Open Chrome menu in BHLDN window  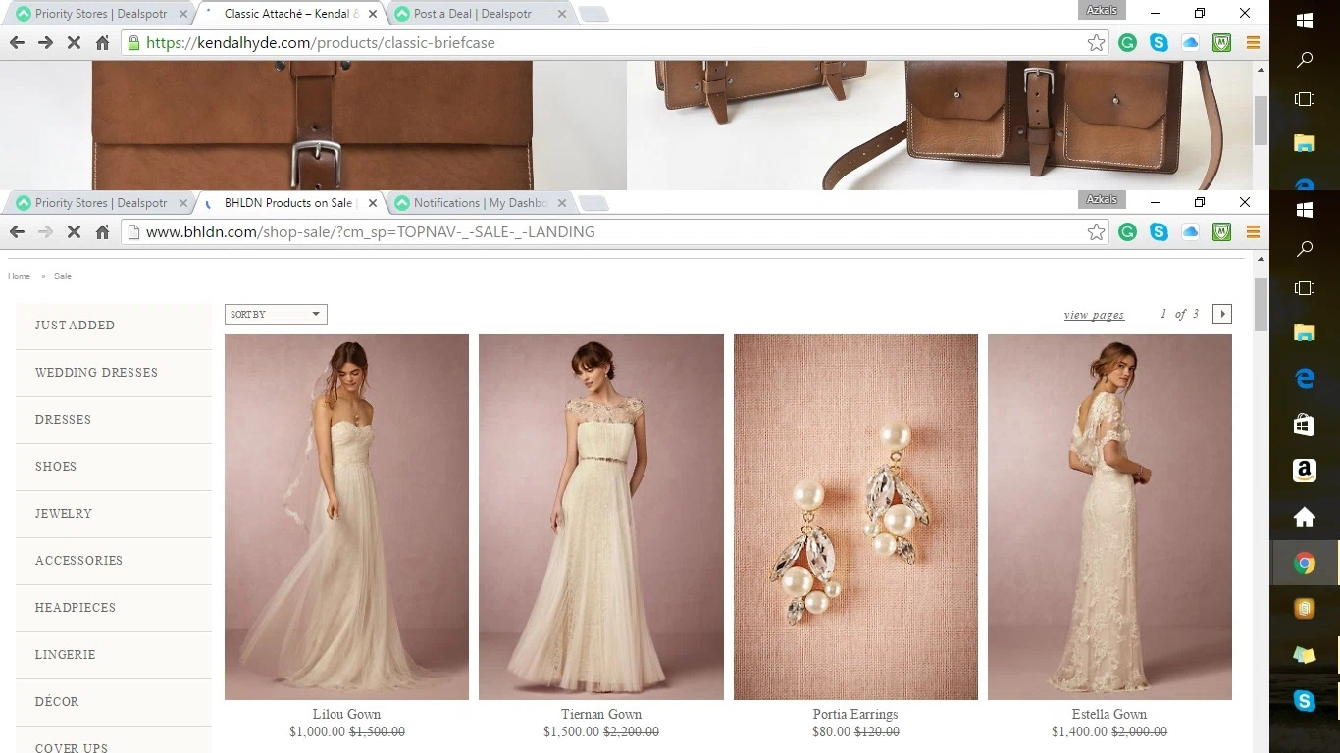point(1253,231)
